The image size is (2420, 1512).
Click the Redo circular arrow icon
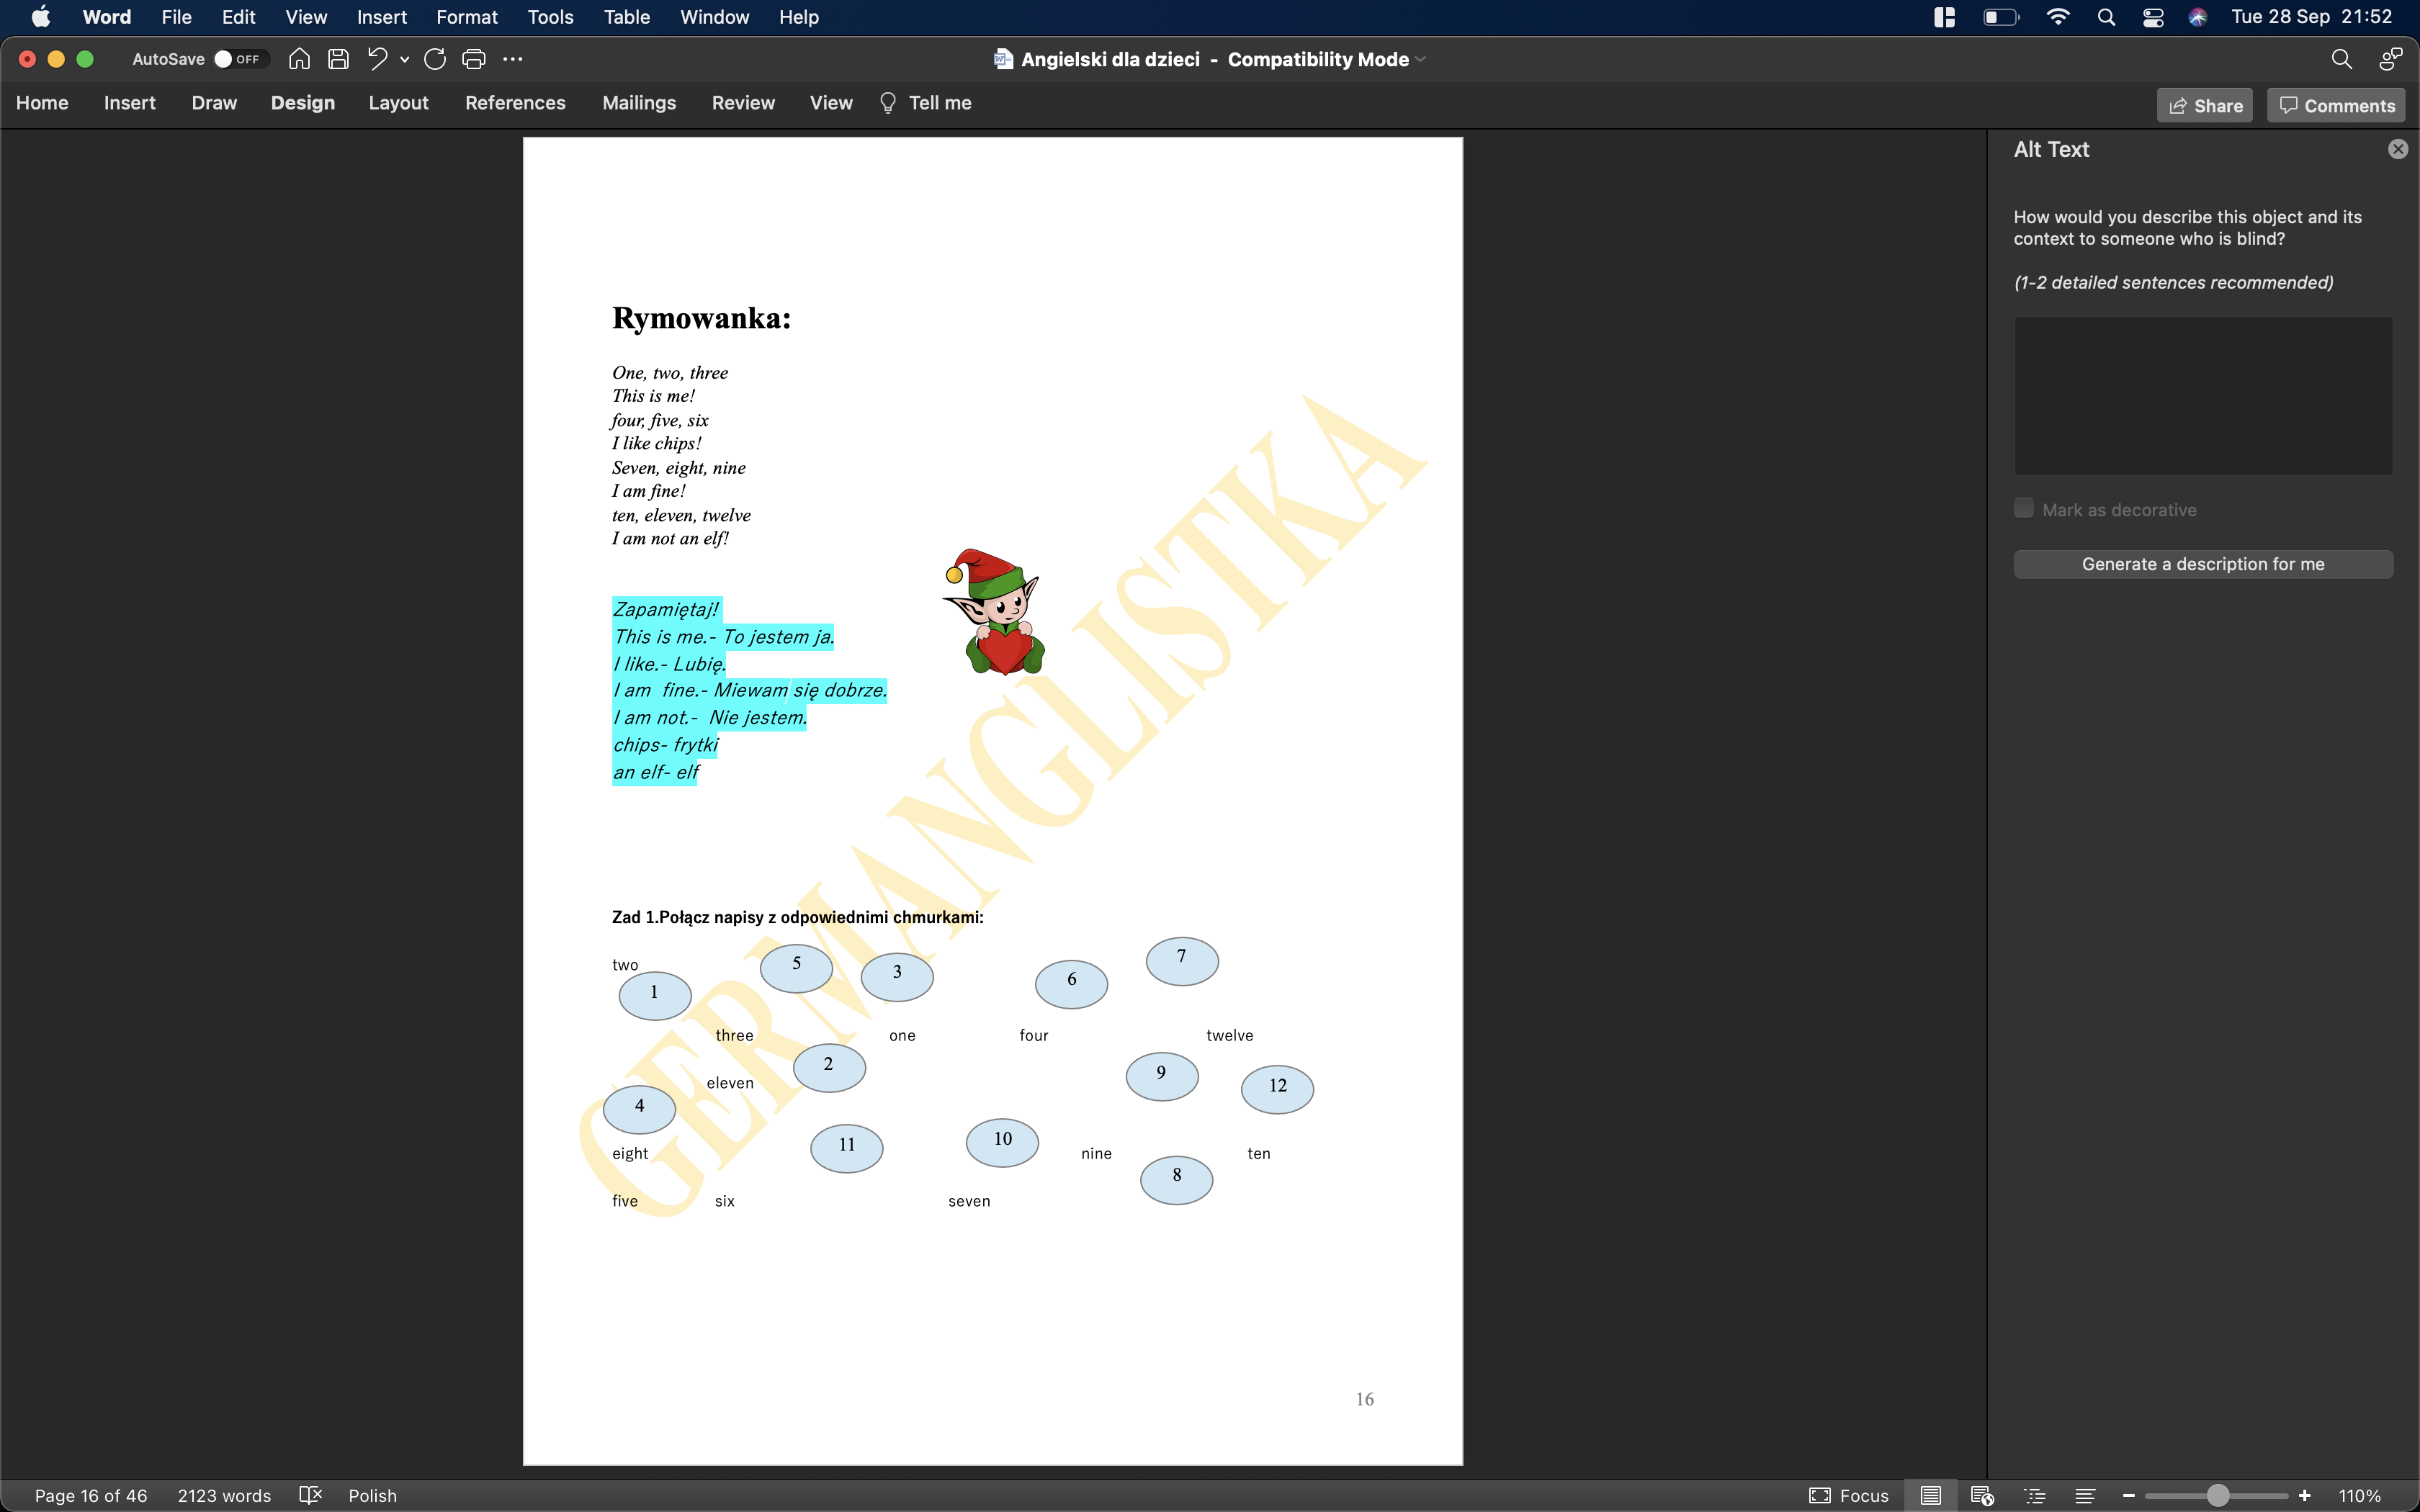[x=434, y=59]
